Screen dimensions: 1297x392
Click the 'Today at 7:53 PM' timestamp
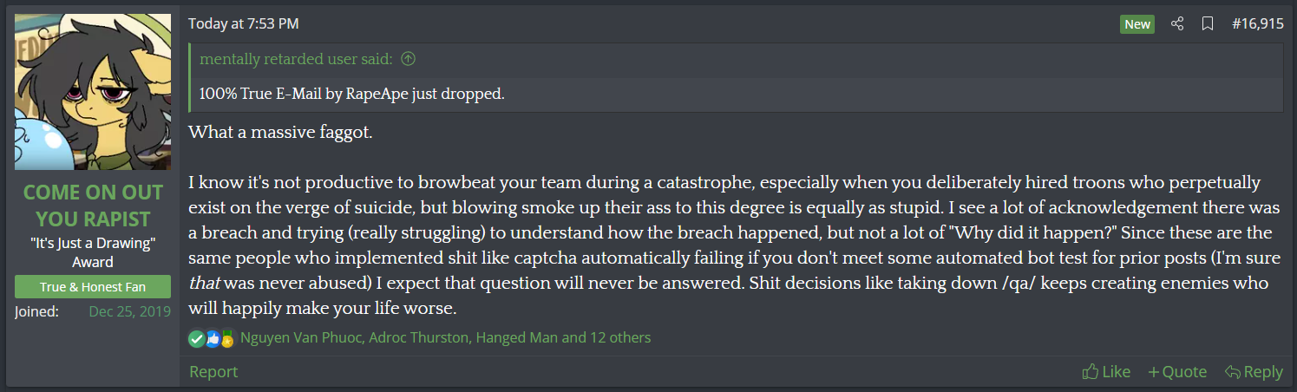[243, 24]
